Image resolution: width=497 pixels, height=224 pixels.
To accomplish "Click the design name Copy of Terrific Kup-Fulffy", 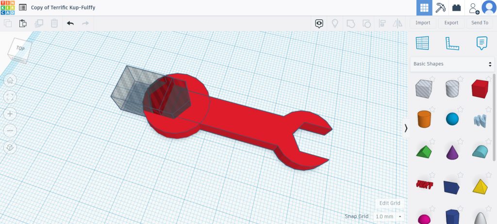I will 63,8.
